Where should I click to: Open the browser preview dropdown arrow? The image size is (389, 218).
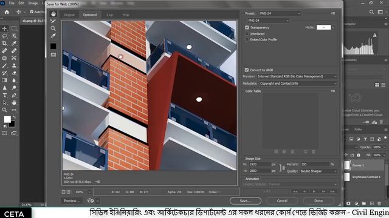pos(98,200)
